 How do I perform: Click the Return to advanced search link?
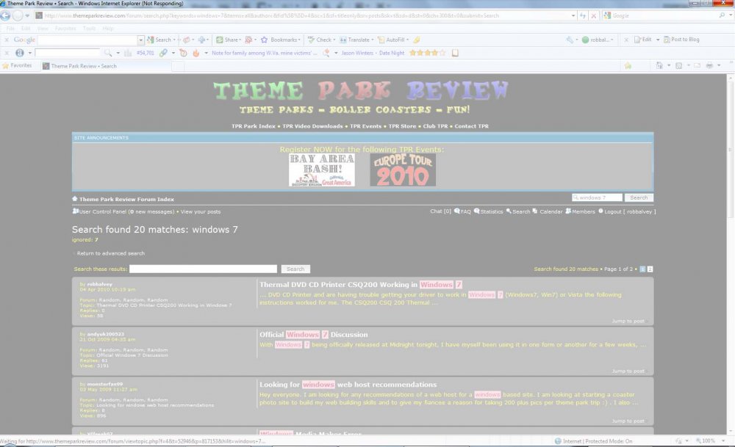click(x=110, y=253)
